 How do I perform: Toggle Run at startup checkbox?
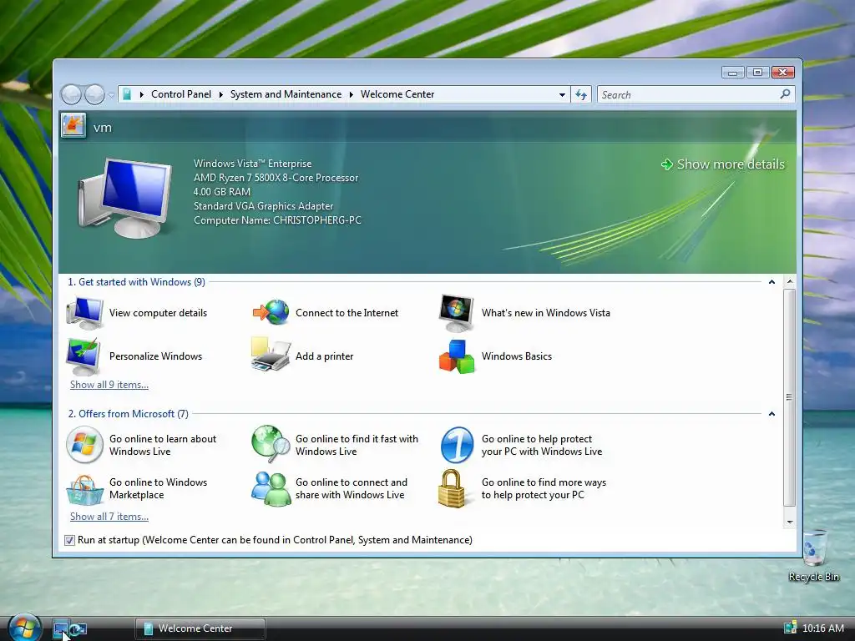click(x=69, y=540)
